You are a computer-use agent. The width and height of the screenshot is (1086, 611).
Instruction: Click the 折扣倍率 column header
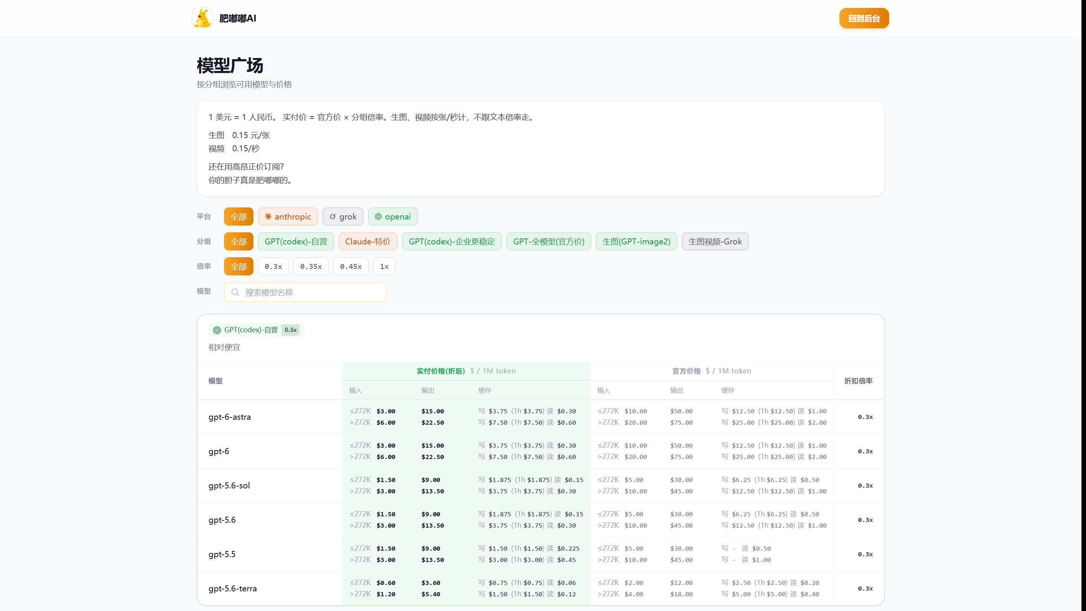coord(858,381)
